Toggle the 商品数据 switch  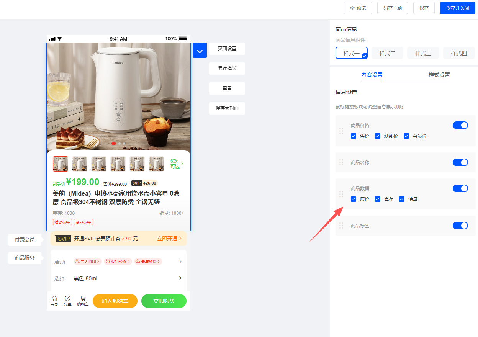(460, 188)
